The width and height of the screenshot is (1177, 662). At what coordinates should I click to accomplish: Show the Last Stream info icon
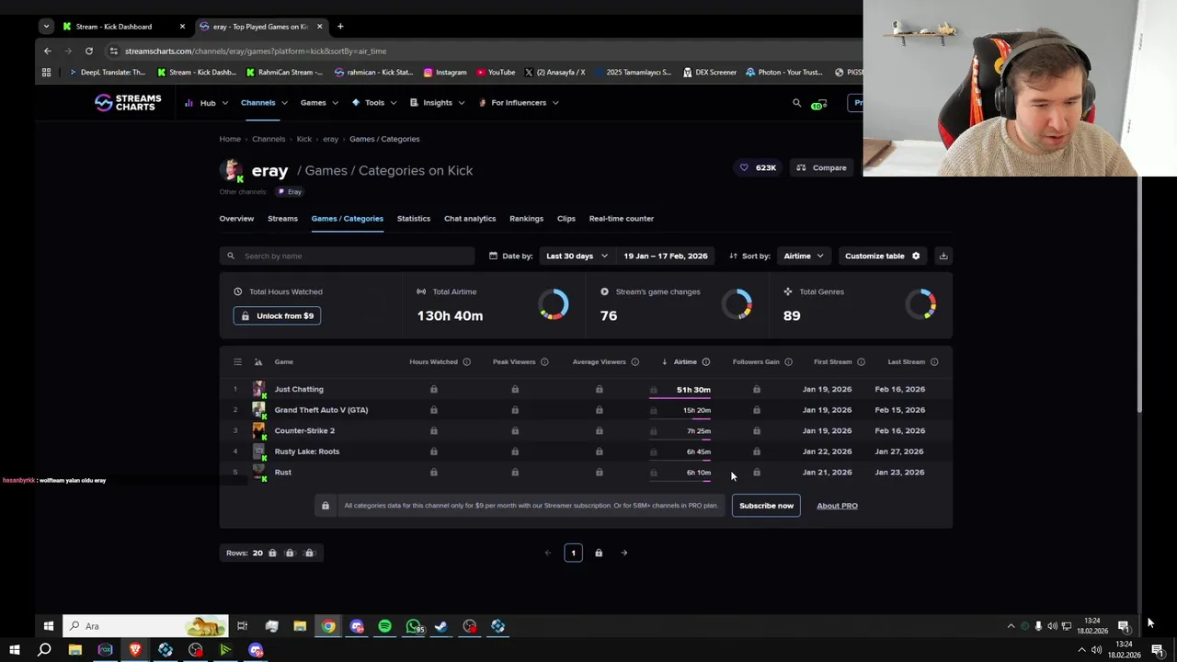[934, 362]
